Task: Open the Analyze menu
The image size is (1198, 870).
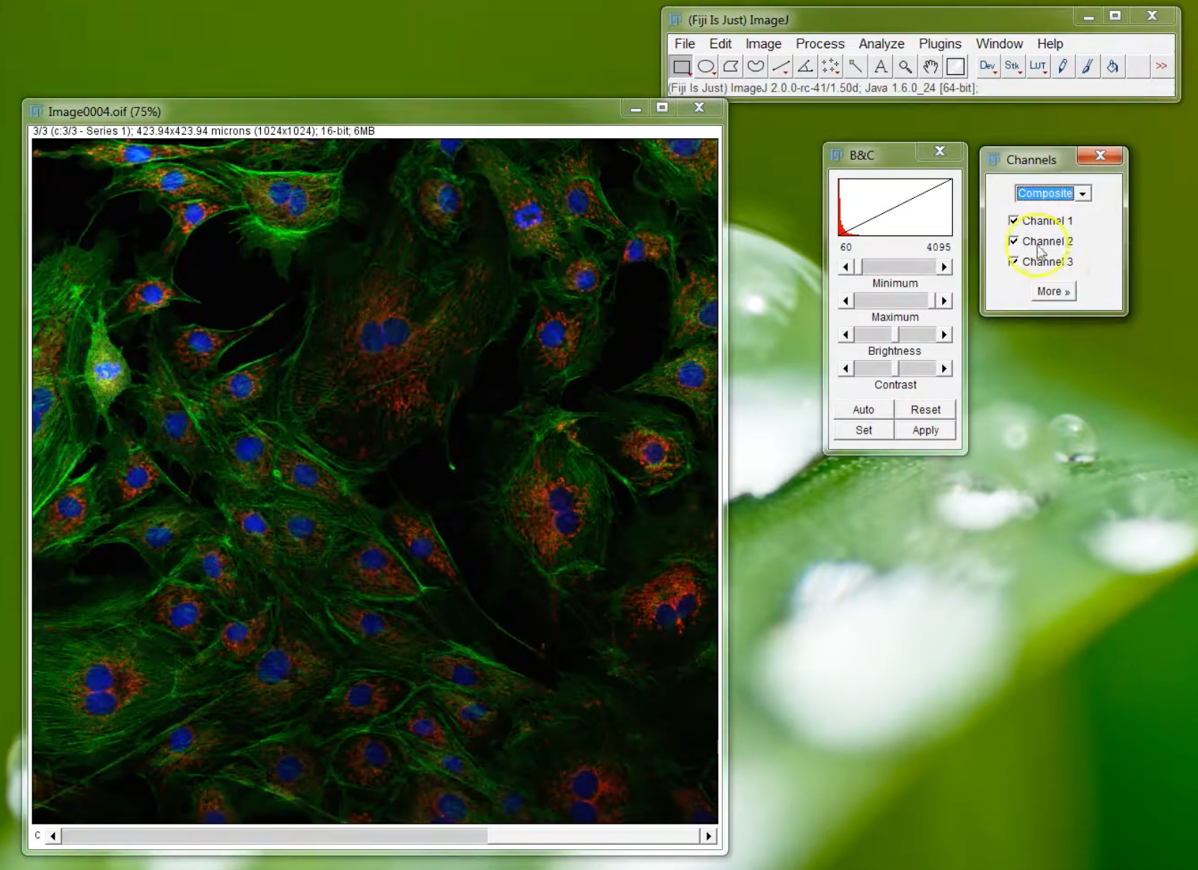Action: pos(882,44)
